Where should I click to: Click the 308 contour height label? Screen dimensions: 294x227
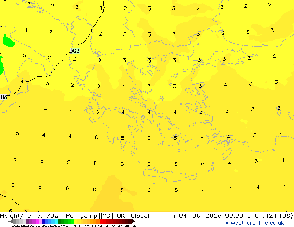pos(75,51)
